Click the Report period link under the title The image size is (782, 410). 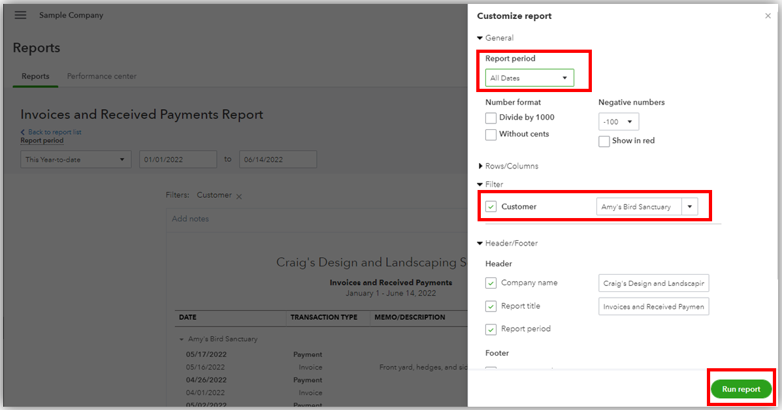42,140
